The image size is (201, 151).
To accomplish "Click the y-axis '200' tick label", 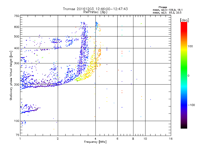I will click(x=17, y=85).
